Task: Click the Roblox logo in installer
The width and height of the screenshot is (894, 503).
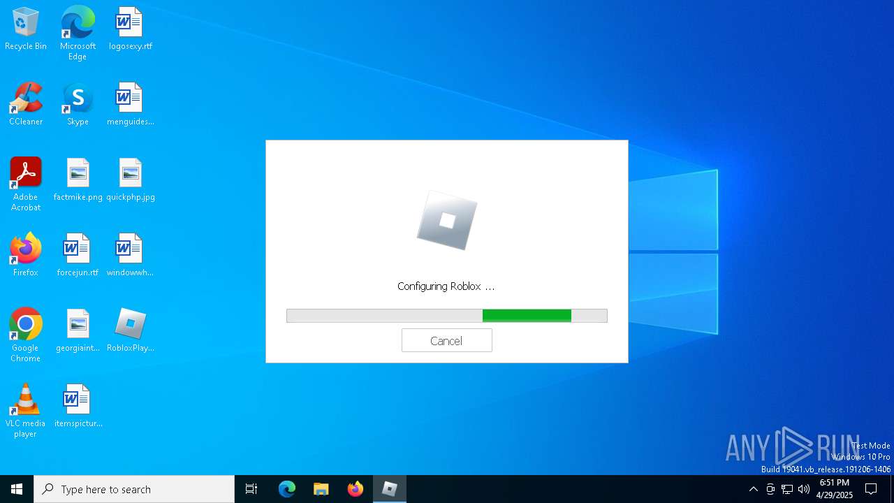Action: (447, 221)
